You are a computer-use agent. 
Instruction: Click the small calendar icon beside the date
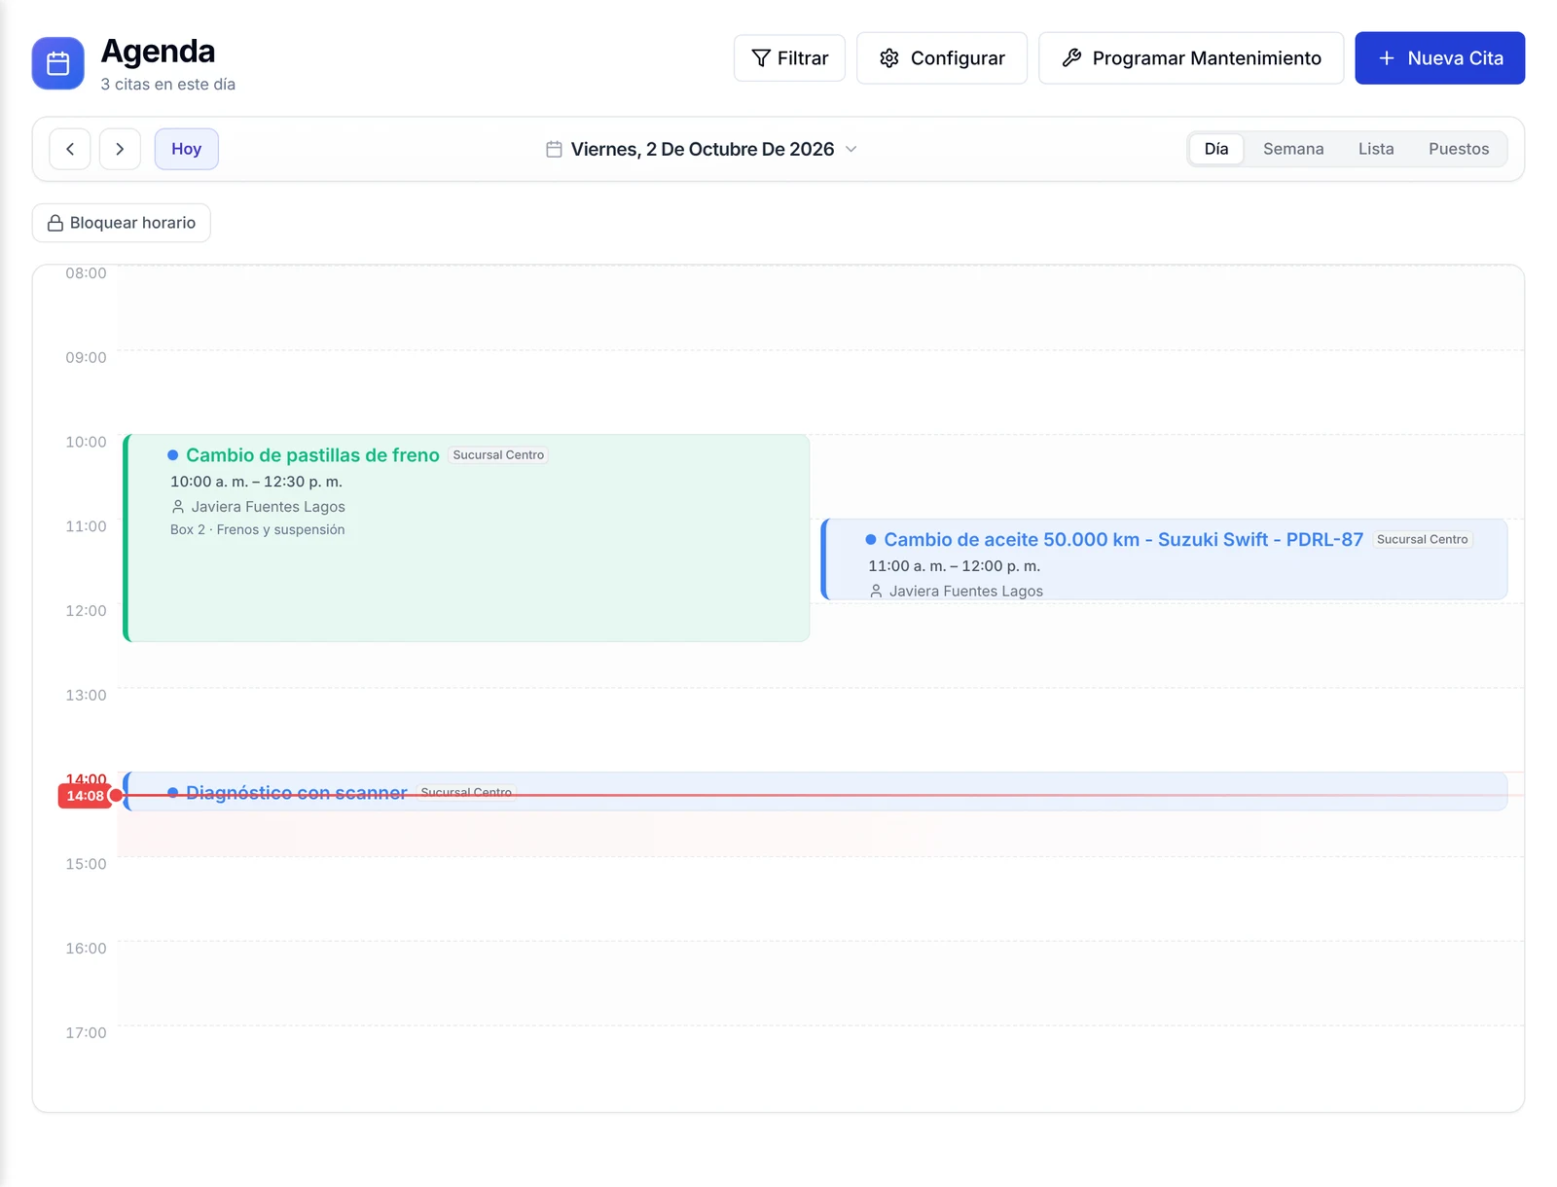click(x=554, y=149)
